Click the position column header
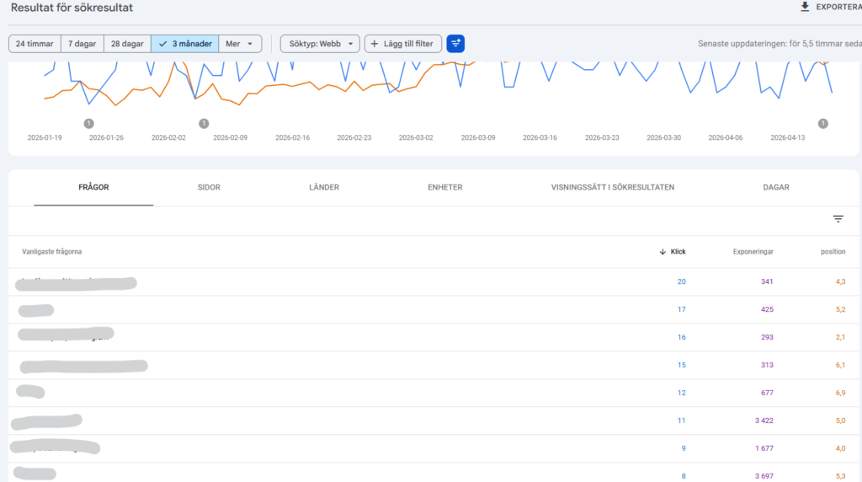The width and height of the screenshot is (862, 482). click(x=833, y=252)
